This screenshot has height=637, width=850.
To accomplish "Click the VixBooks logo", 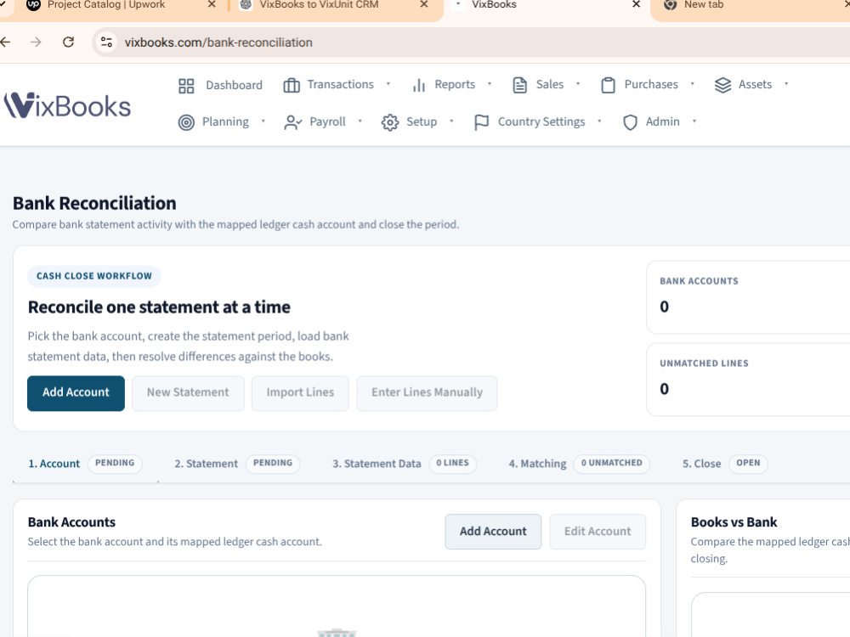I will pyautogui.click(x=67, y=105).
